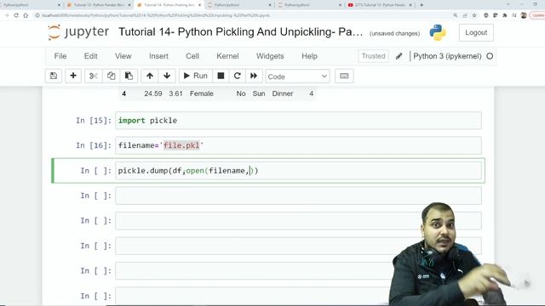
Task: Open the View menu
Action: click(x=123, y=56)
